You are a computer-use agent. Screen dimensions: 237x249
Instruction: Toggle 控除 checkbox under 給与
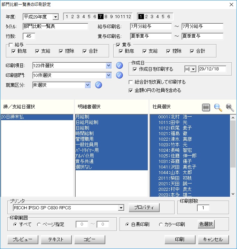(61, 51)
